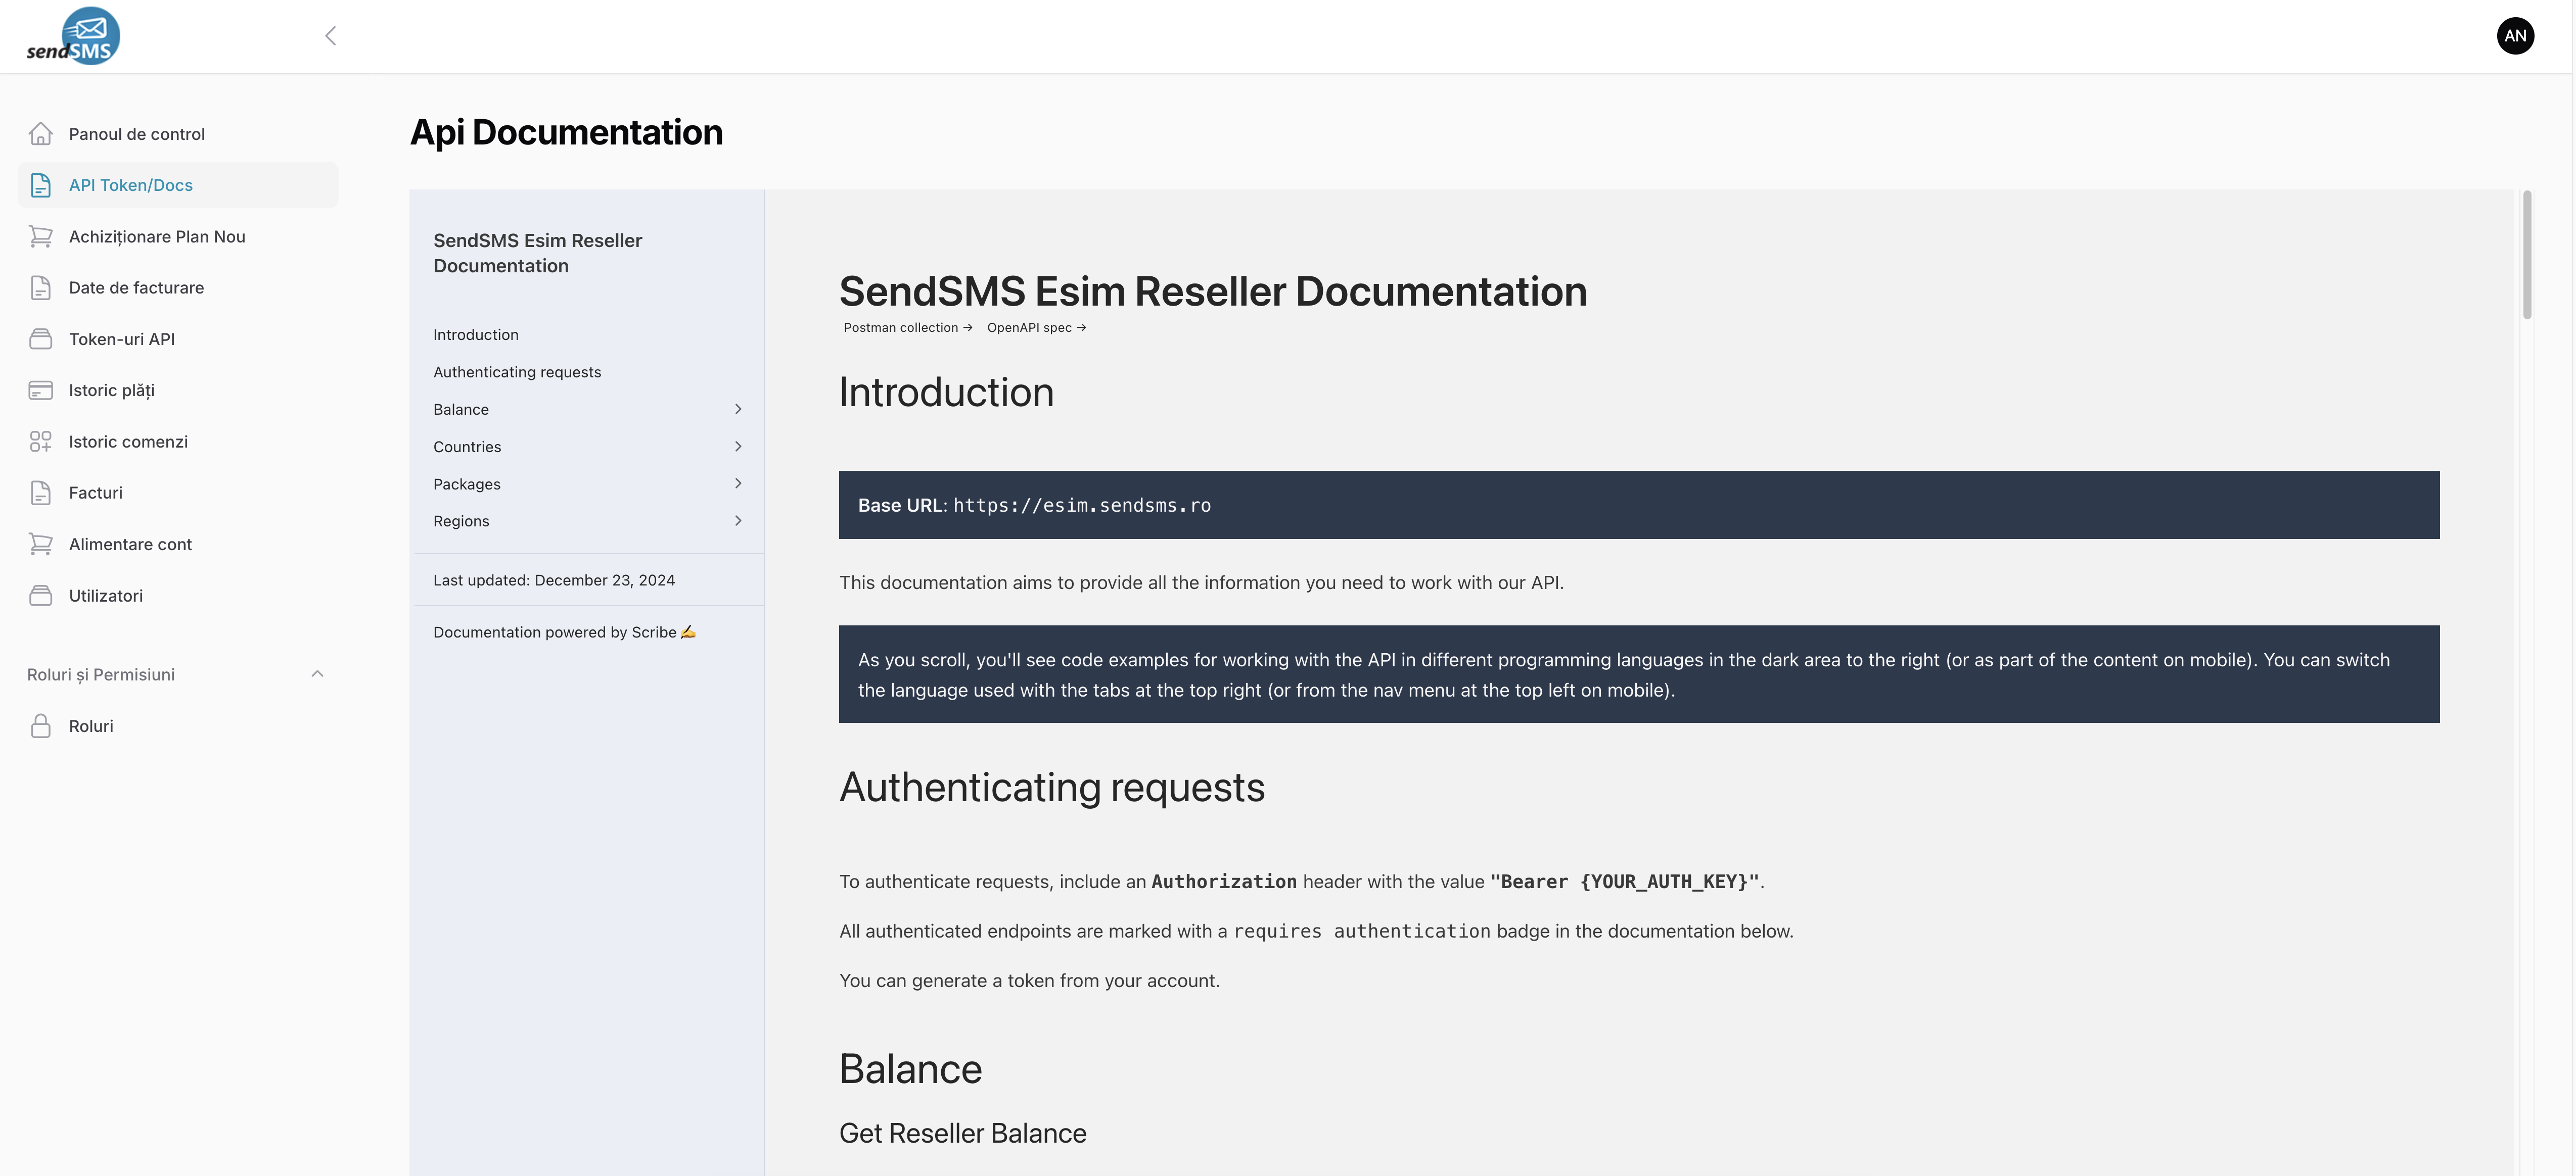Open the AN user avatar menu
This screenshot has width=2576, height=1176.
click(2514, 36)
